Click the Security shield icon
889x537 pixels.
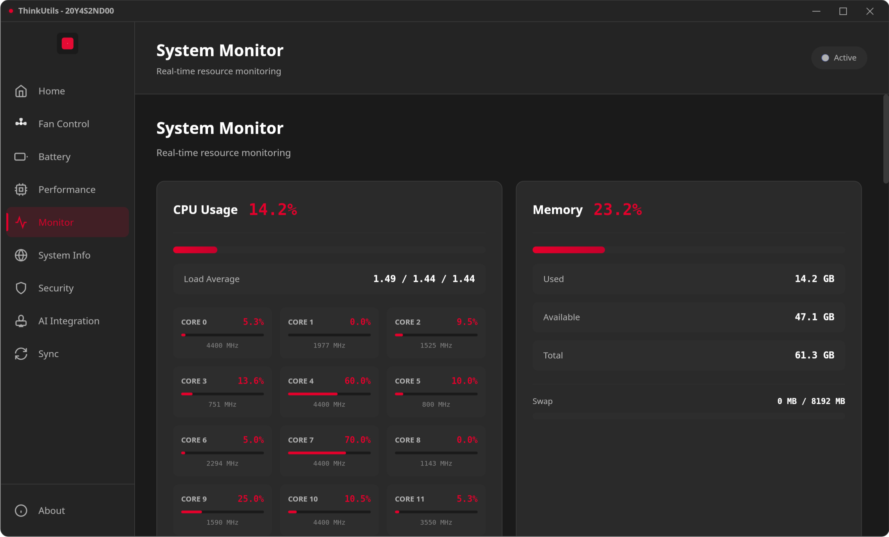pyautogui.click(x=21, y=288)
